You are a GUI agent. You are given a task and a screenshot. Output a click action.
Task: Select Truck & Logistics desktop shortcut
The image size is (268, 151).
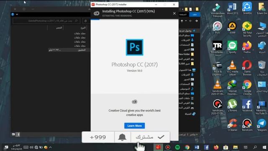click(217, 68)
